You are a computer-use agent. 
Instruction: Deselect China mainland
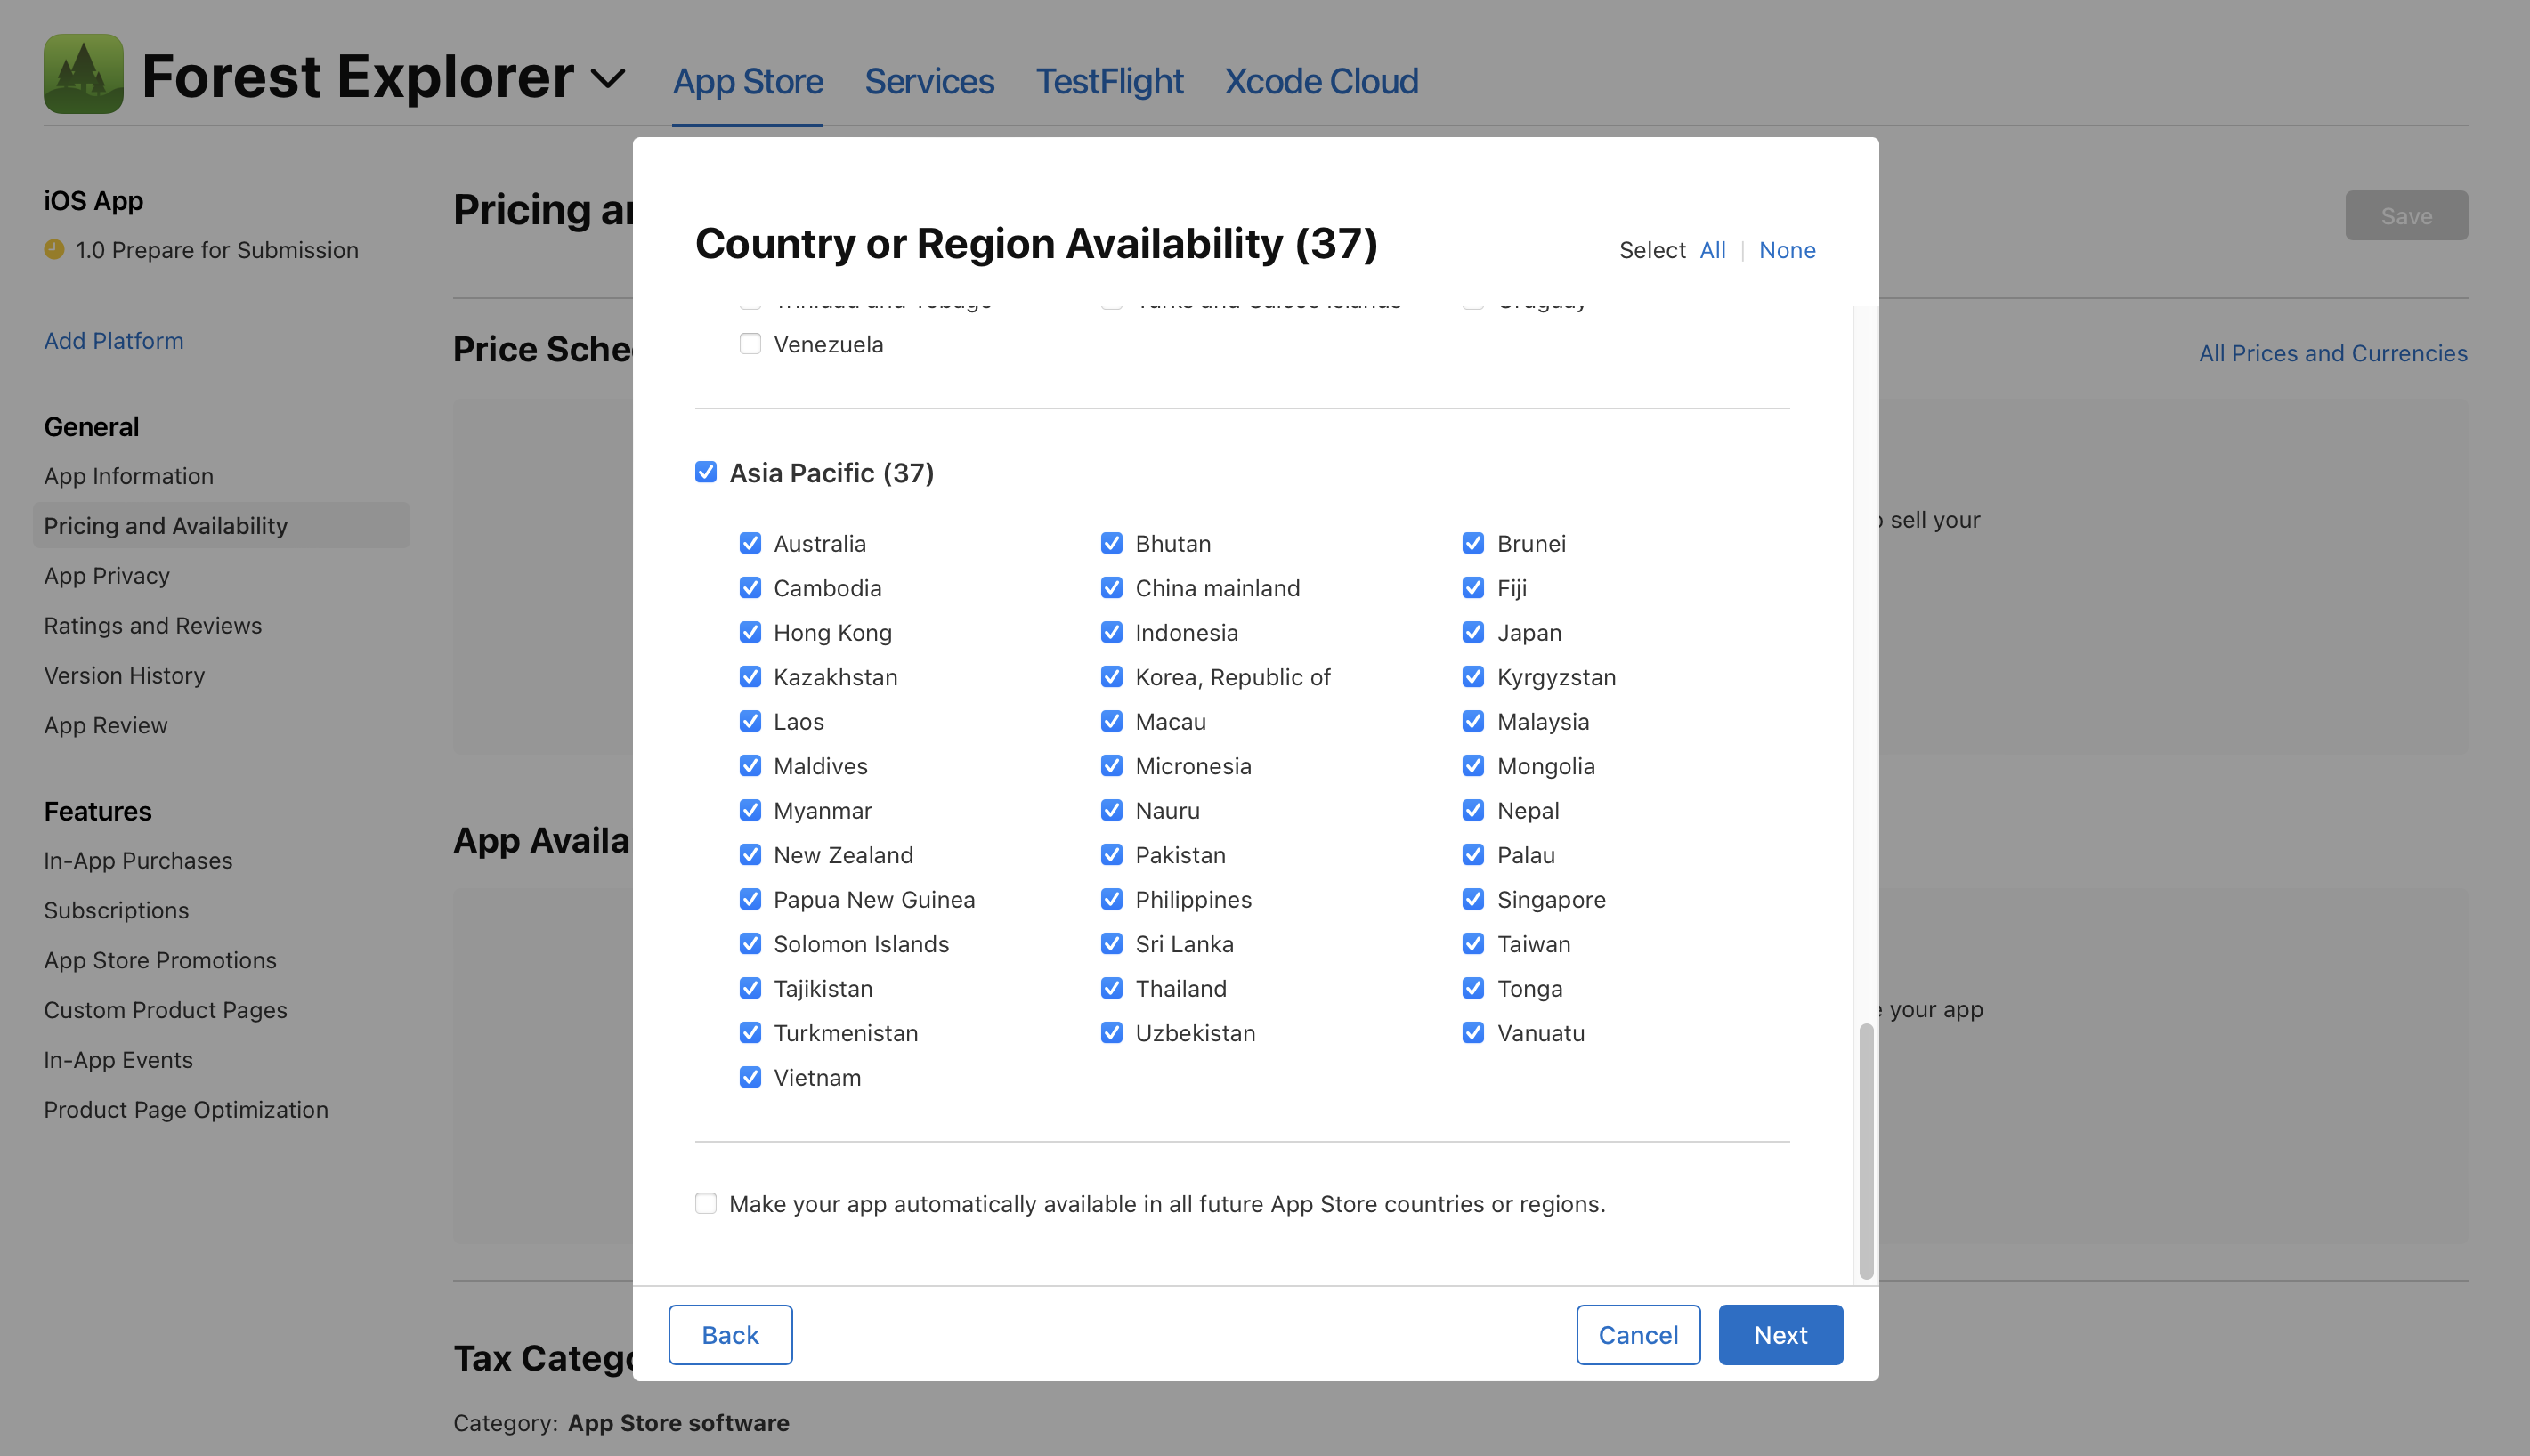pos(1111,588)
